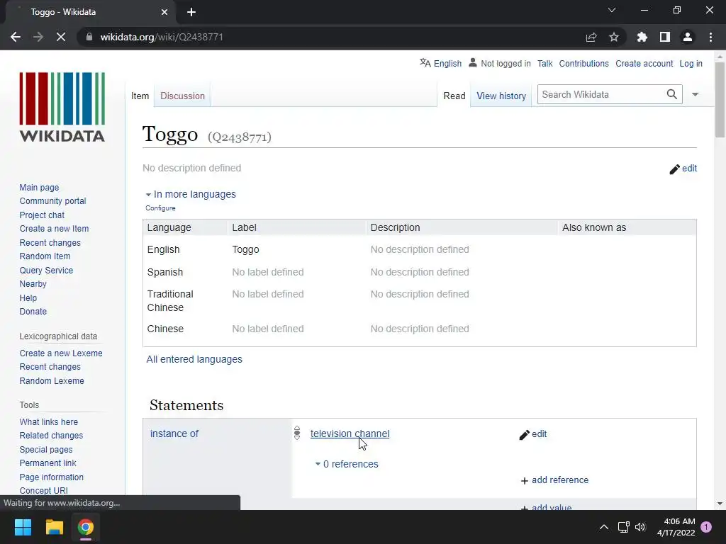Open Project chat link

point(42,215)
